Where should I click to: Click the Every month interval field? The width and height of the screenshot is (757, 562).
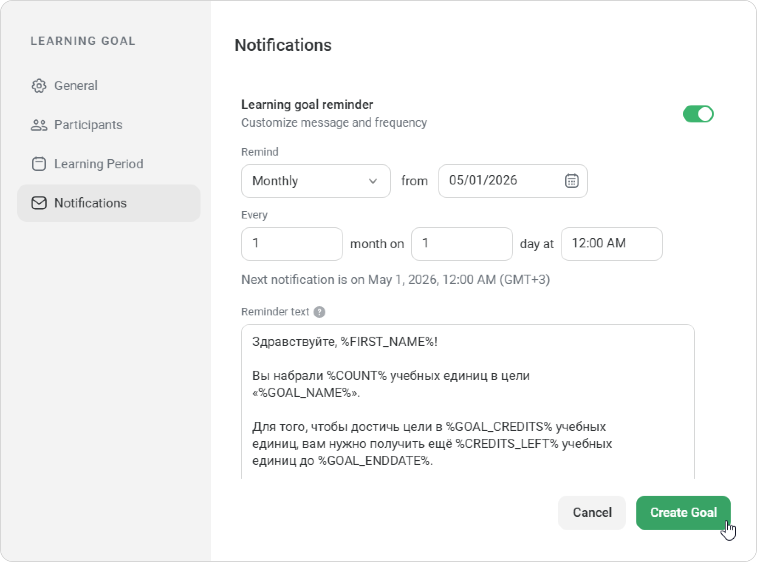click(x=292, y=244)
